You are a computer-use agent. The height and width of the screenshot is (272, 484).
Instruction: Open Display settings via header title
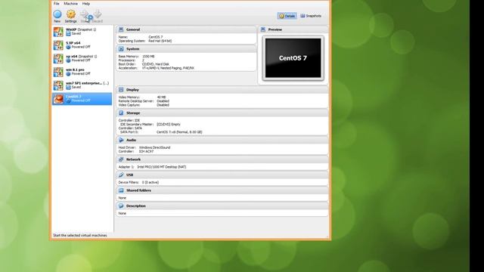tap(132, 90)
